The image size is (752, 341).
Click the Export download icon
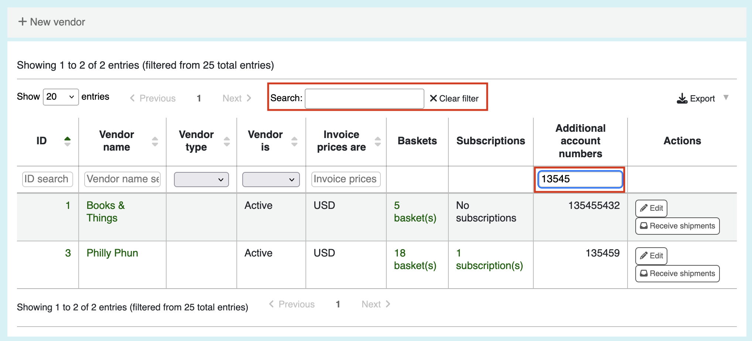point(682,99)
